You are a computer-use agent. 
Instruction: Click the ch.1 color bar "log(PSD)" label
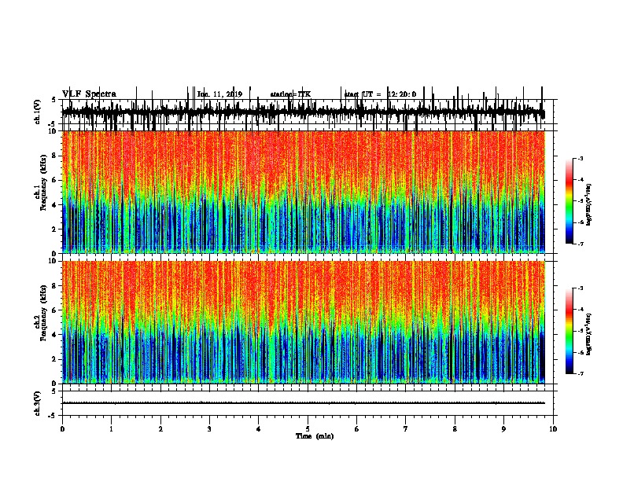[589, 204]
